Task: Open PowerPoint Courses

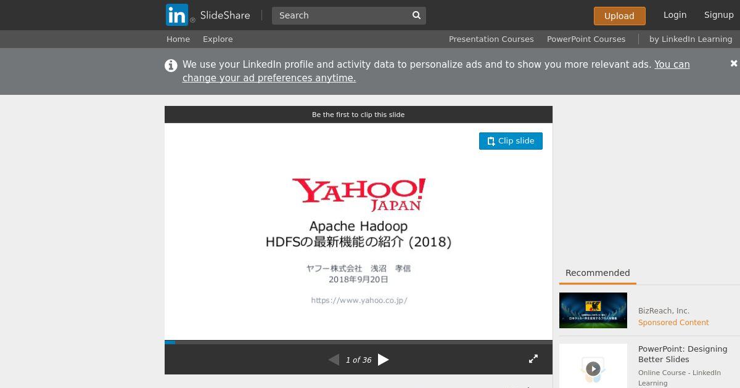Action: pyautogui.click(x=586, y=39)
